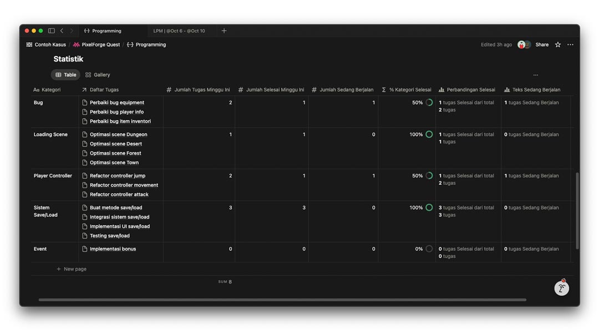
Task: Add page to favorites with star icon
Action: click(558, 45)
